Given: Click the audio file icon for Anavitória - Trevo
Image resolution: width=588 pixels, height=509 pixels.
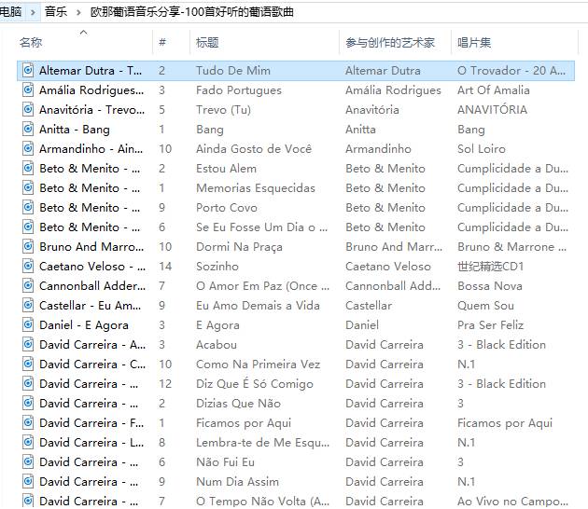Looking at the screenshot, I should click(x=28, y=109).
